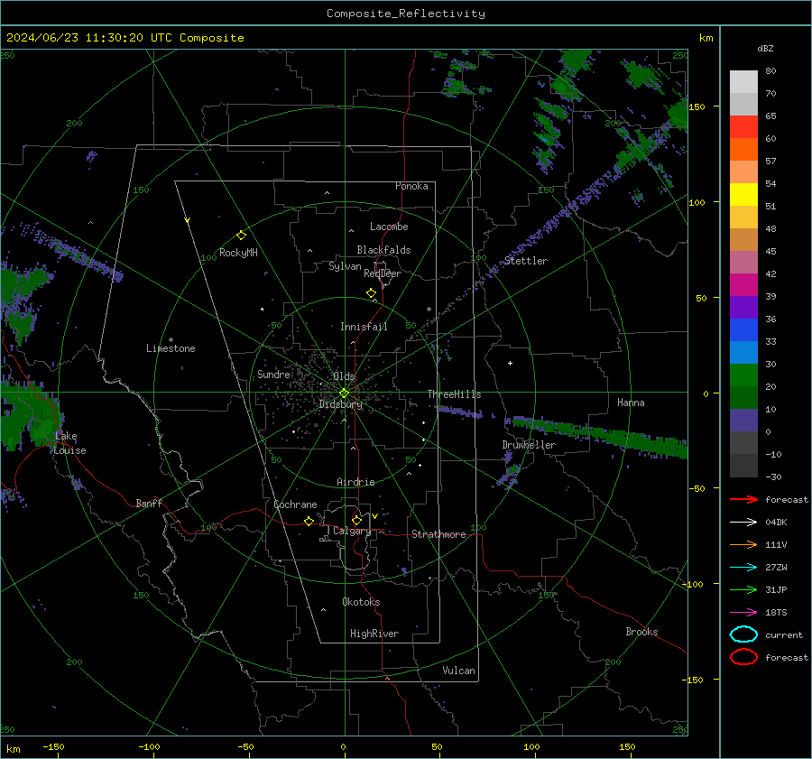
Task: Click the cyan 27ZW arrow icon
Action: point(743,568)
